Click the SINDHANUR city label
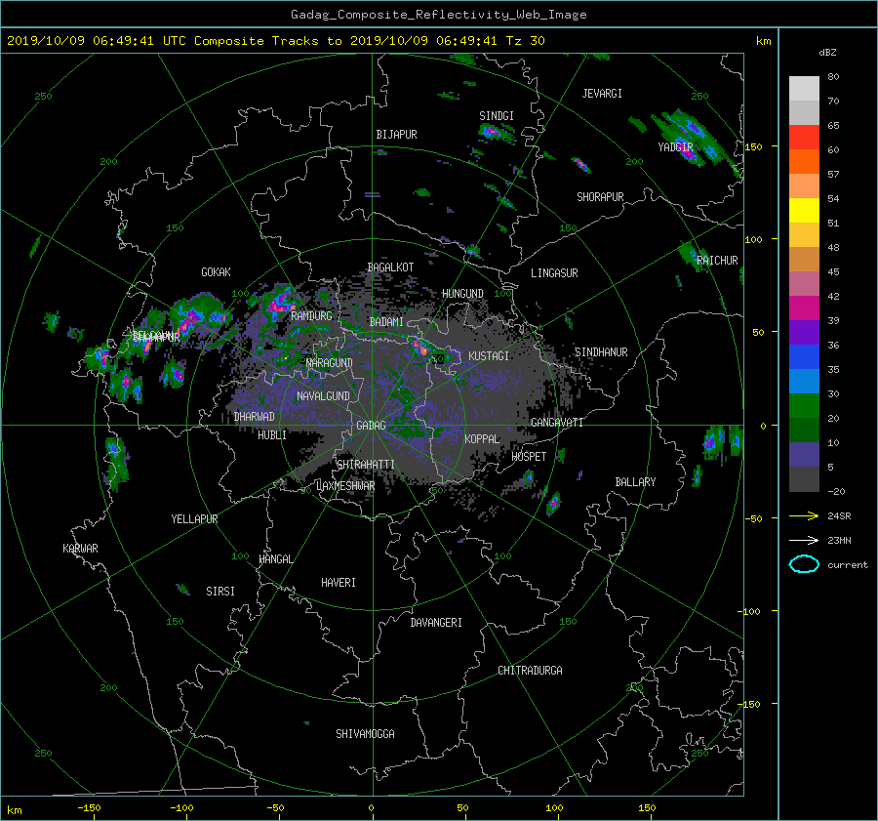The width and height of the screenshot is (878, 821). (601, 352)
